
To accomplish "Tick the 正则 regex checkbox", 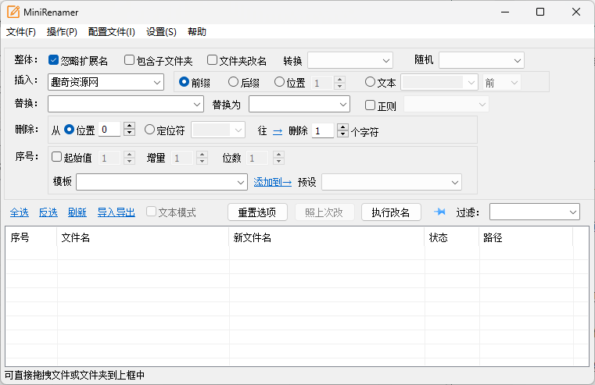I will 371,105.
